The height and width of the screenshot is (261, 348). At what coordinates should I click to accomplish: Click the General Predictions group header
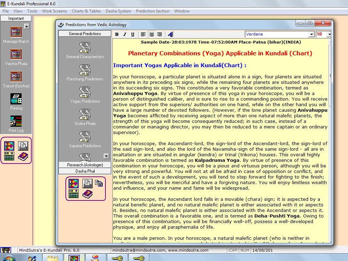(85, 34)
